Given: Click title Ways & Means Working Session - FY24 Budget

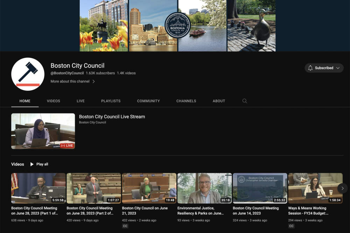Looking at the screenshot, I should [308, 211].
